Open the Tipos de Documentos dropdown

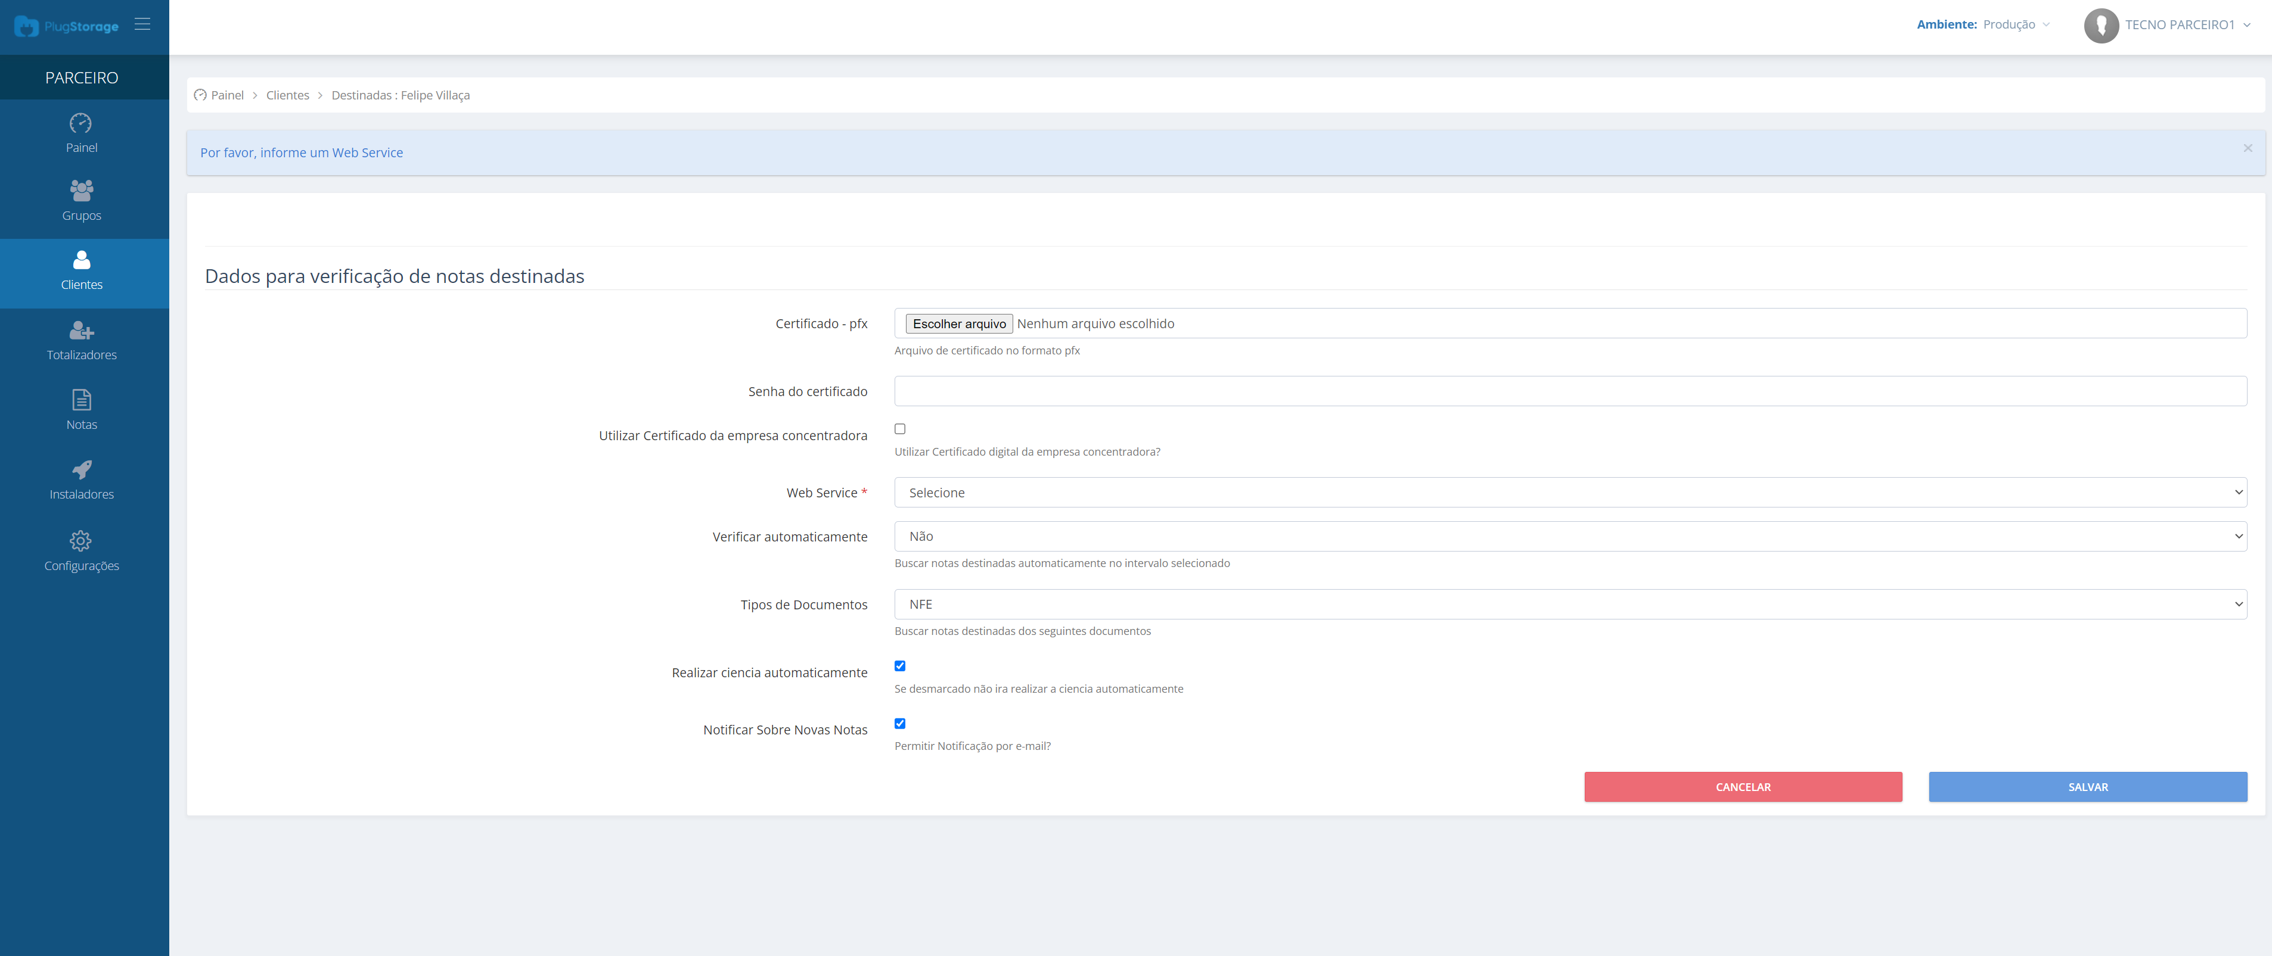[x=1570, y=605]
